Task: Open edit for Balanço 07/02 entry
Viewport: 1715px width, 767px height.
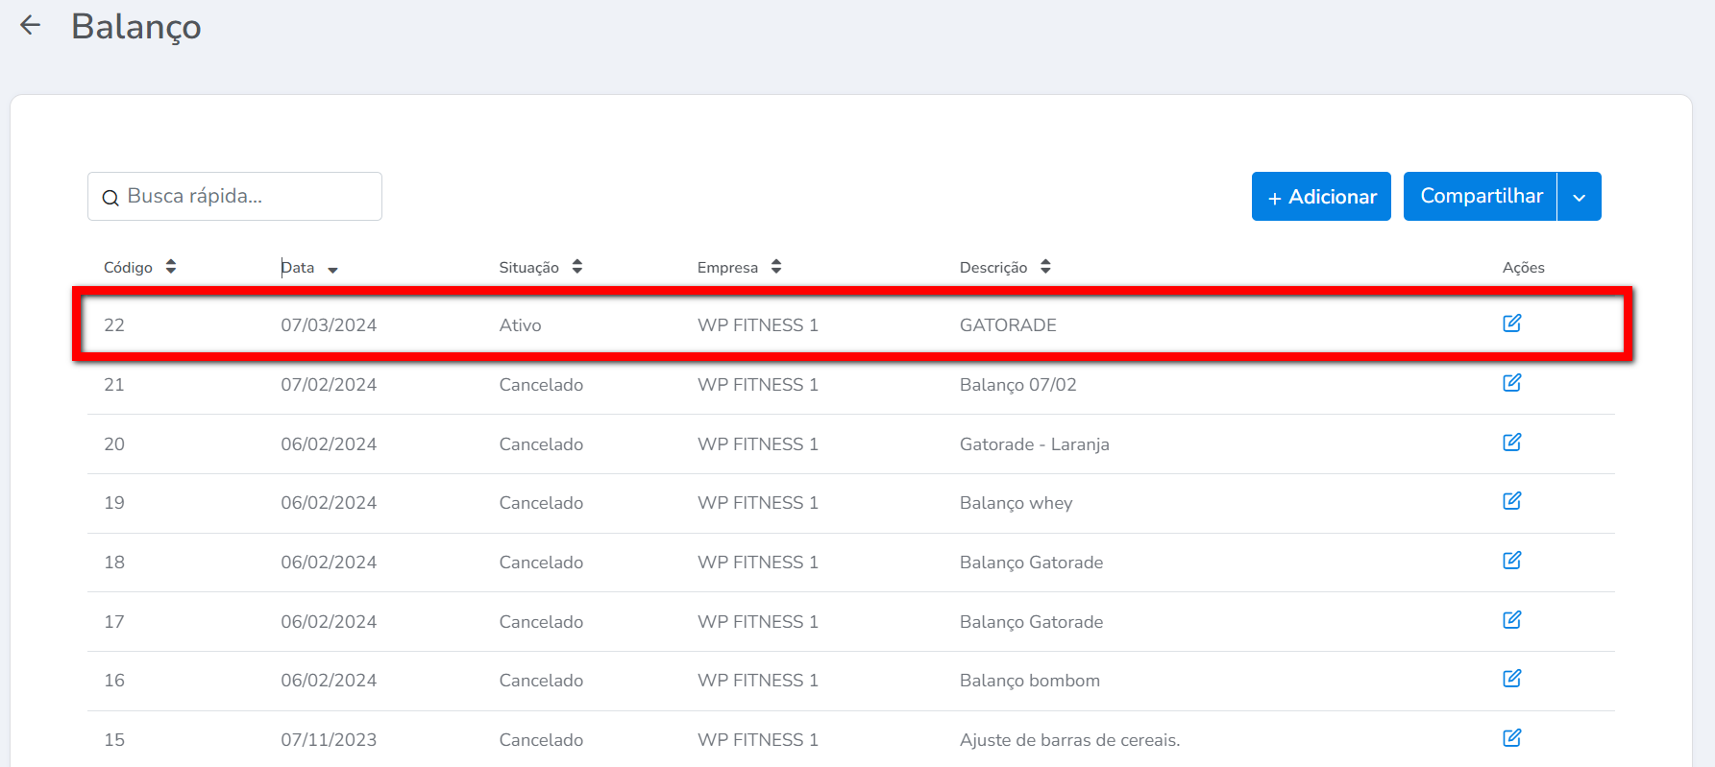Action: tap(1511, 383)
